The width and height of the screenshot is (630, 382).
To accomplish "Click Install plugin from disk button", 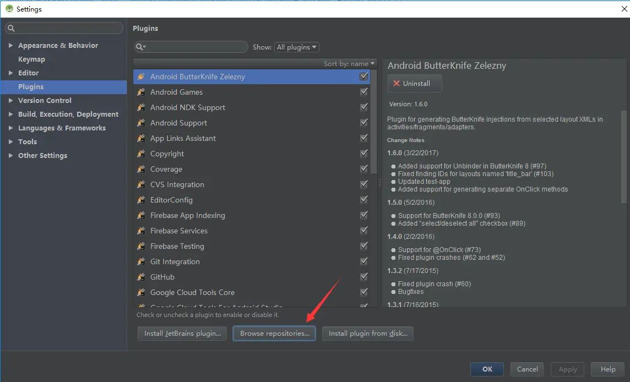I will pos(368,334).
